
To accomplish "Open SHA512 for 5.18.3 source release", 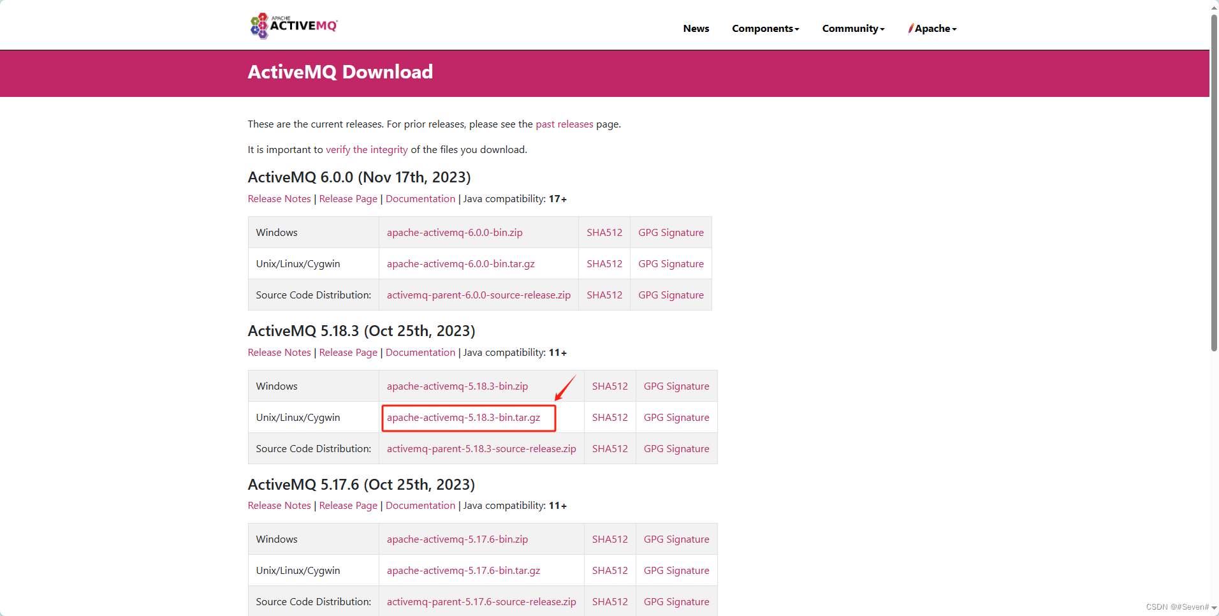I will 609,449.
